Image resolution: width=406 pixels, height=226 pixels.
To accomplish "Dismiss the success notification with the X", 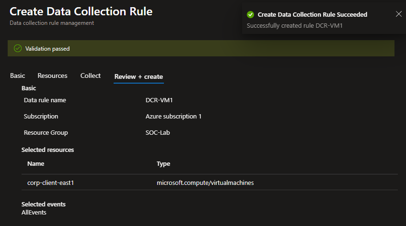I will (398, 14).
